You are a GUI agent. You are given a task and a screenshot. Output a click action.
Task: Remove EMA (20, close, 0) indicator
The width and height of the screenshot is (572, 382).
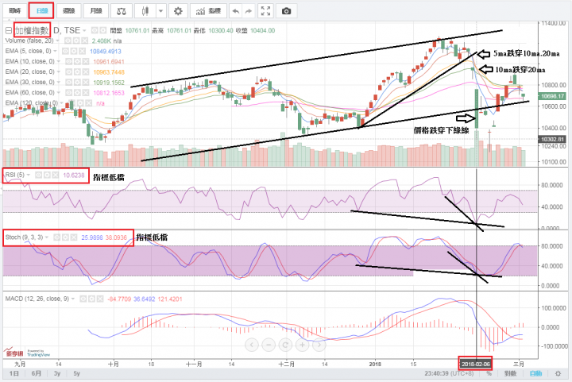coord(85,71)
